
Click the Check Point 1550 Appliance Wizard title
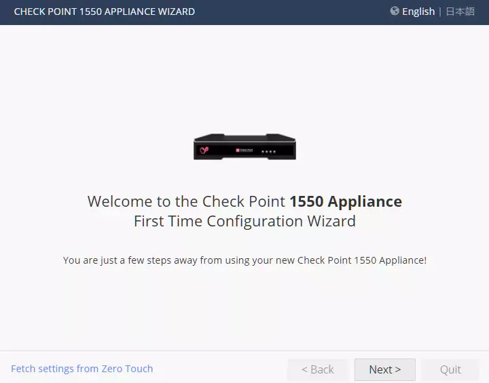point(105,12)
